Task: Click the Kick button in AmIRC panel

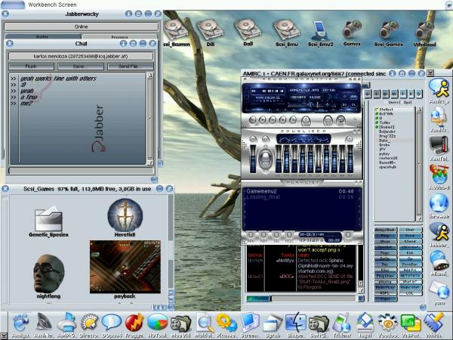Action: 410,253
